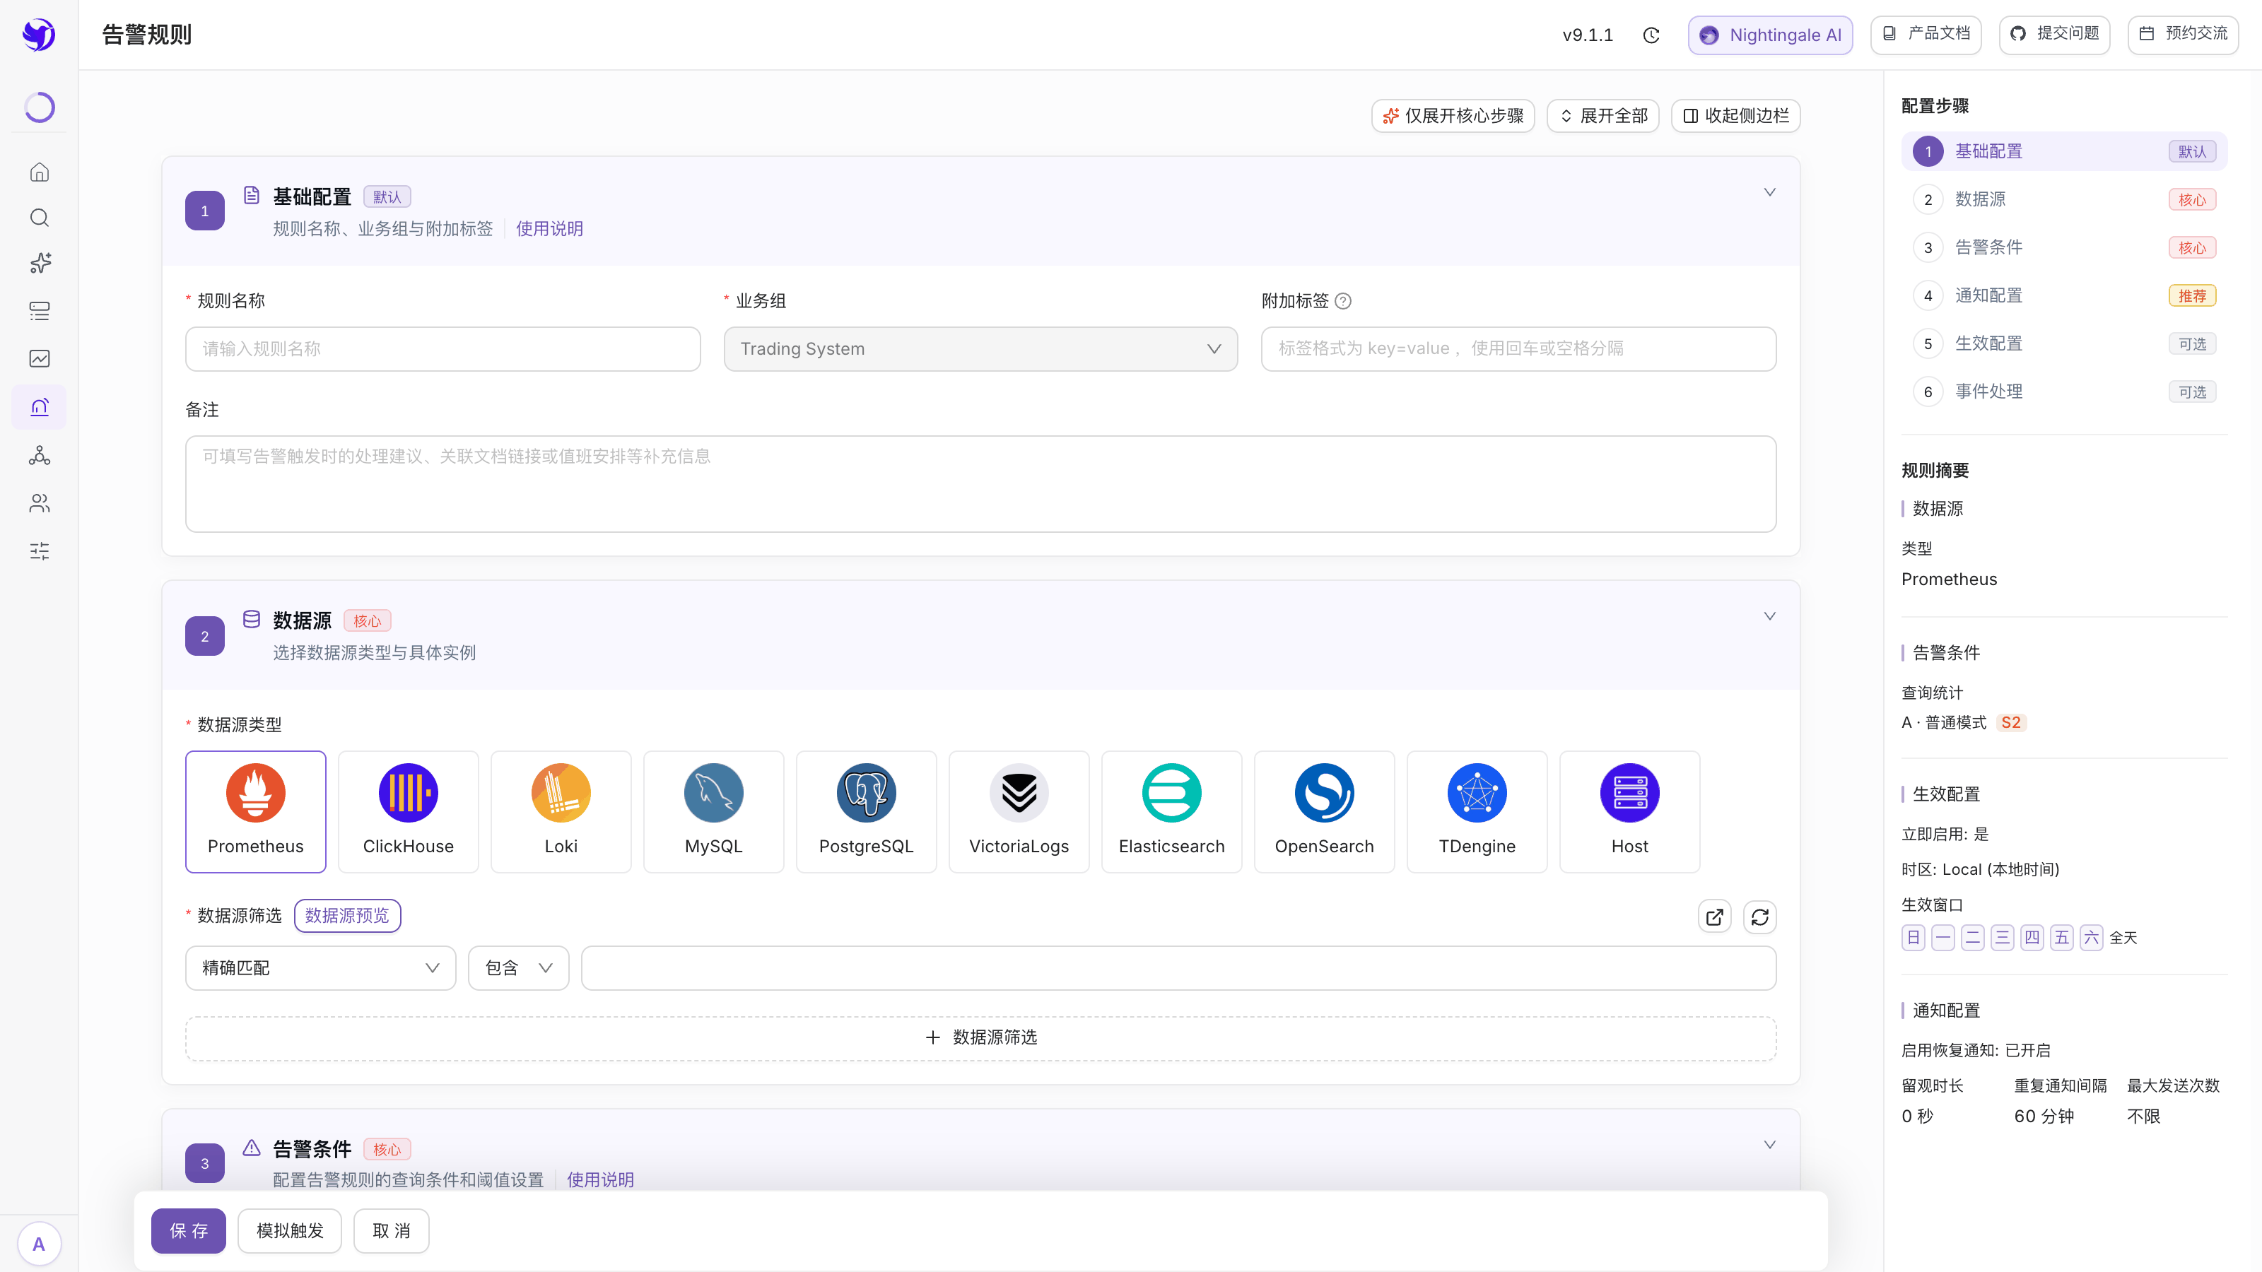Click the help icon beside 附加标签
Viewport: 2262px width, 1272px height.
tap(1342, 301)
